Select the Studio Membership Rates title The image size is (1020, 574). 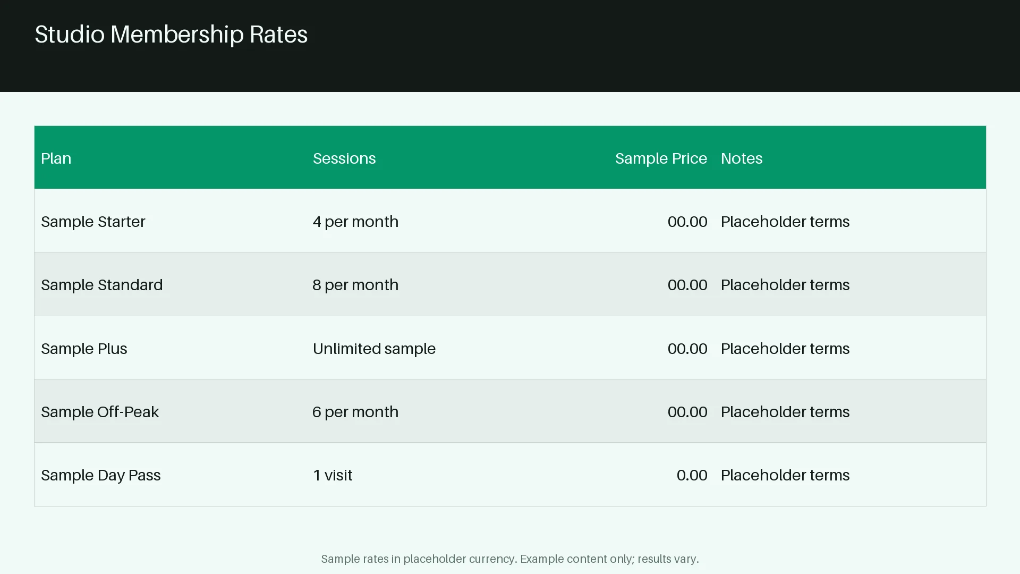point(171,35)
